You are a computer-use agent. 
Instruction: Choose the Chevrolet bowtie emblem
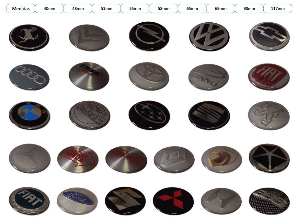pyautogui.click(x=269, y=36)
